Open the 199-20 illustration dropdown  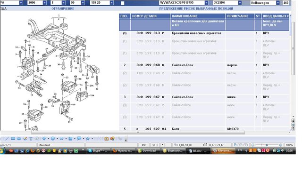[x=111, y=3]
